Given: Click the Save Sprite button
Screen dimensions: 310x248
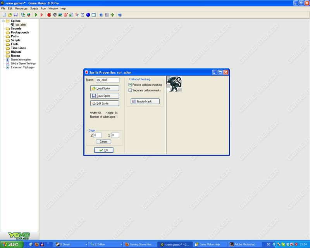Looking at the screenshot, I should [x=105, y=96].
